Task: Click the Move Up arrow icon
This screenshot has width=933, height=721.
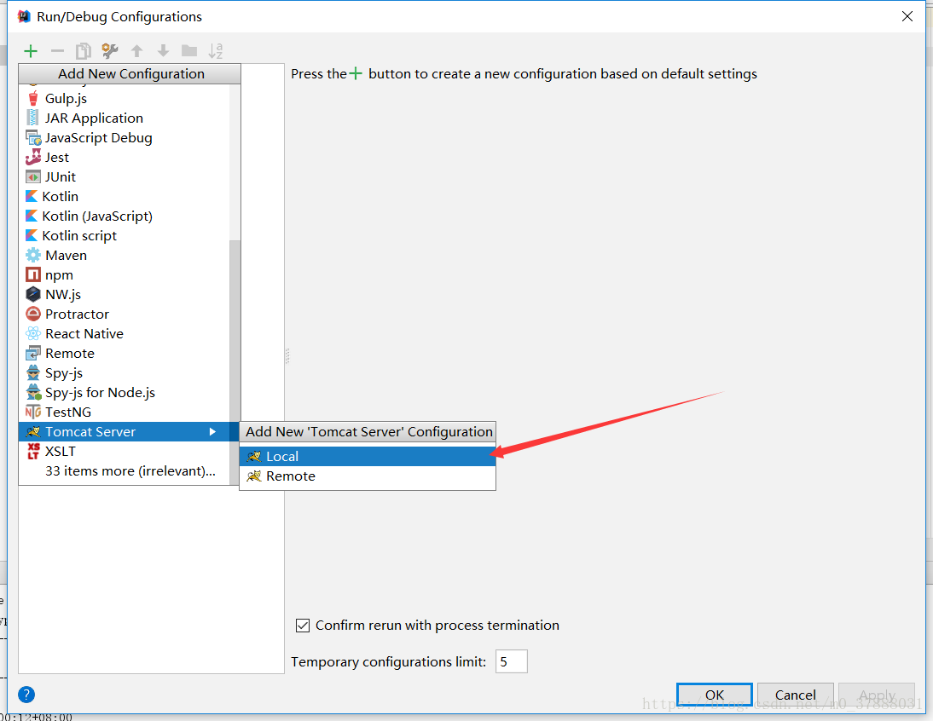Action: click(x=136, y=51)
